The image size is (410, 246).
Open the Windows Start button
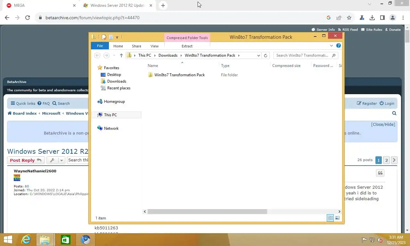8,240
